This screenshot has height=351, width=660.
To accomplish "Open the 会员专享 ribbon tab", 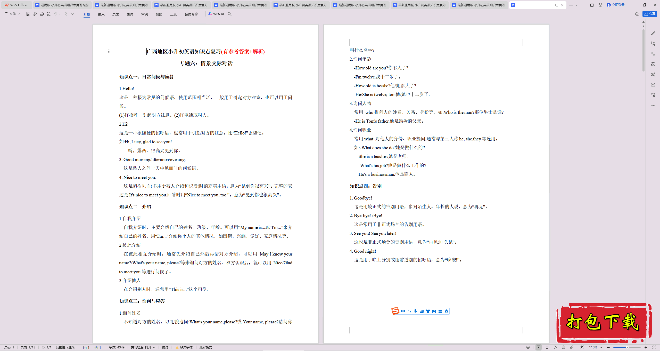I will point(191,14).
